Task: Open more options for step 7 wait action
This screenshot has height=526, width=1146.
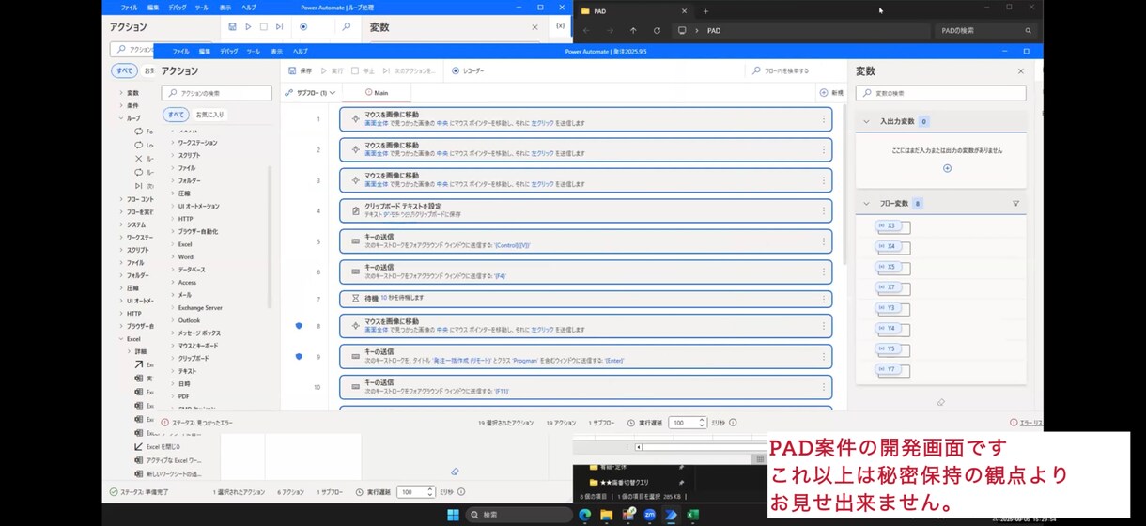Action: point(824,298)
